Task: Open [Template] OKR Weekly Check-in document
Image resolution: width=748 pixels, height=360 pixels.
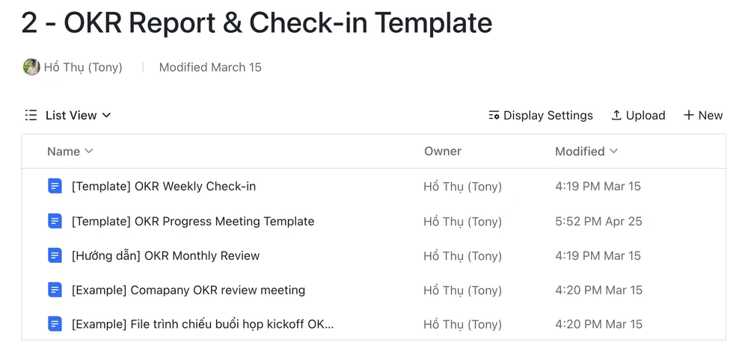Action: [164, 186]
